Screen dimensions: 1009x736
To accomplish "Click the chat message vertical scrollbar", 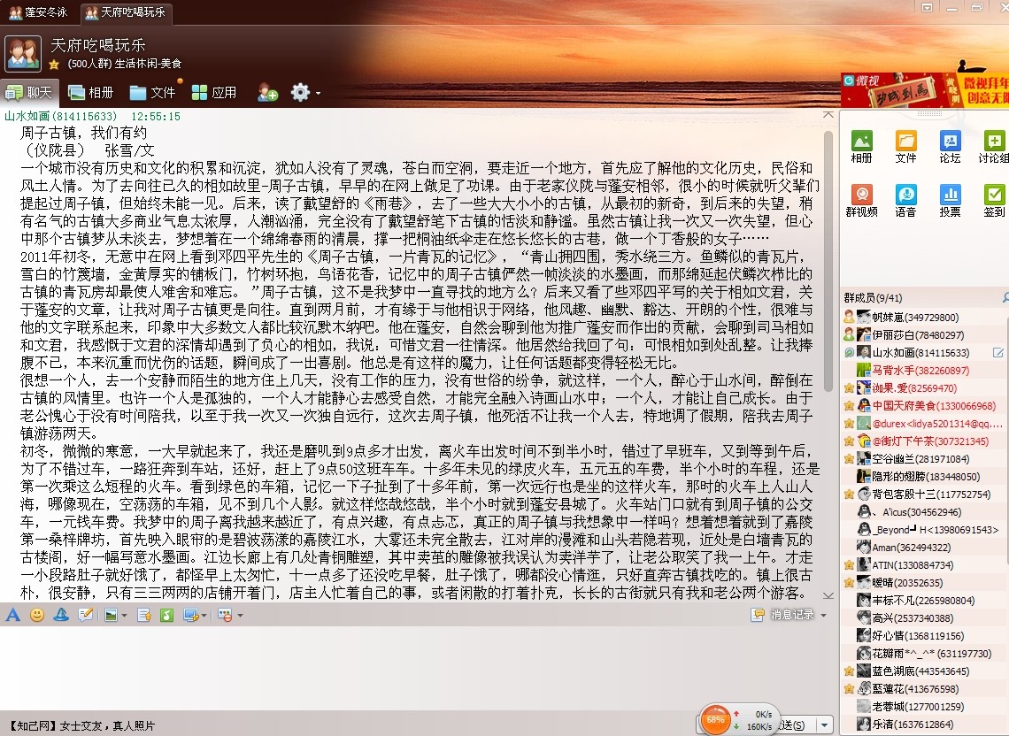I will [x=828, y=265].
